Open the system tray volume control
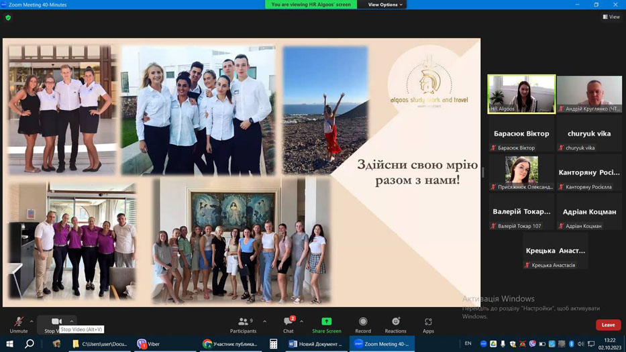This screenshot has height=352, width=626. 580,343
